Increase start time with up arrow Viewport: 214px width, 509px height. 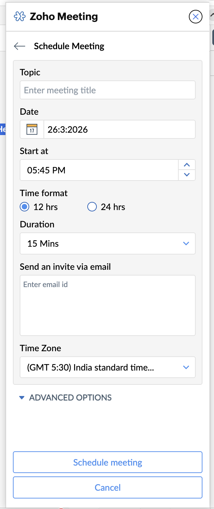click(x=186, y=165)
